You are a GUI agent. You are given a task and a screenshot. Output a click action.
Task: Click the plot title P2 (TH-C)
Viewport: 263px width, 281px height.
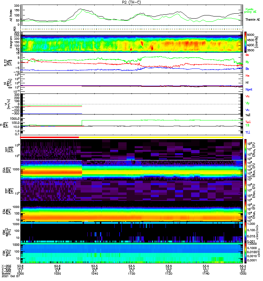tap(131, 2)
